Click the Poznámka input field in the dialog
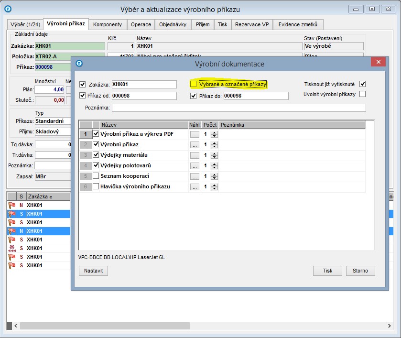This screenshot has width=401, height=338. click(x=239, y=108)
